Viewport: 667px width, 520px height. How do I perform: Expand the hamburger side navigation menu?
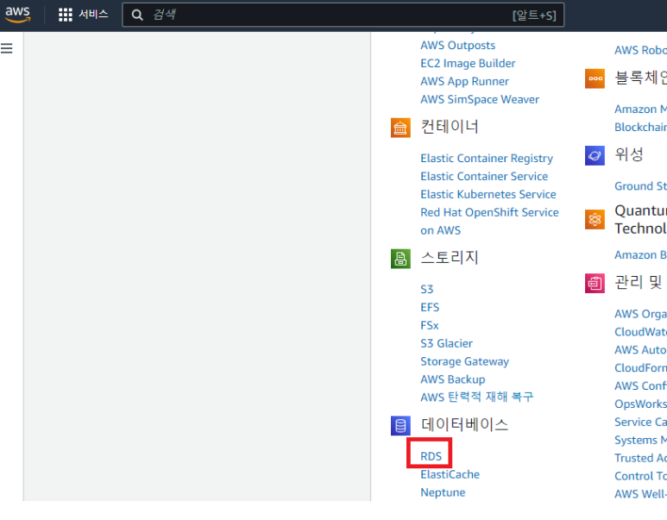point(6,48)
